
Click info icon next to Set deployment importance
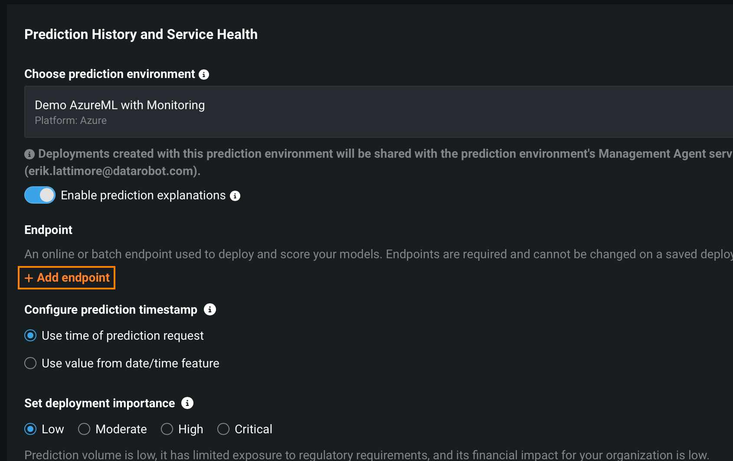click(187, 403)
